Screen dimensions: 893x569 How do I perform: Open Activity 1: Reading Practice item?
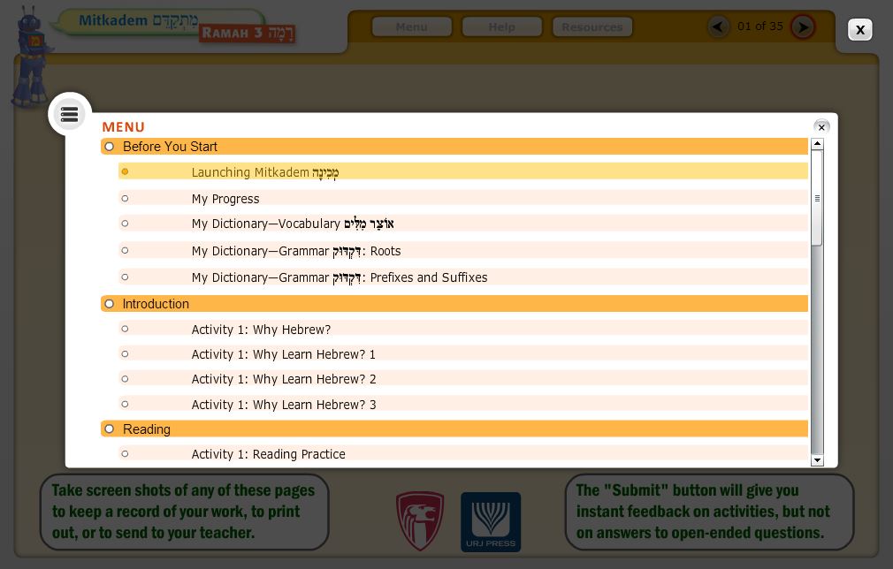pos(463,453)
